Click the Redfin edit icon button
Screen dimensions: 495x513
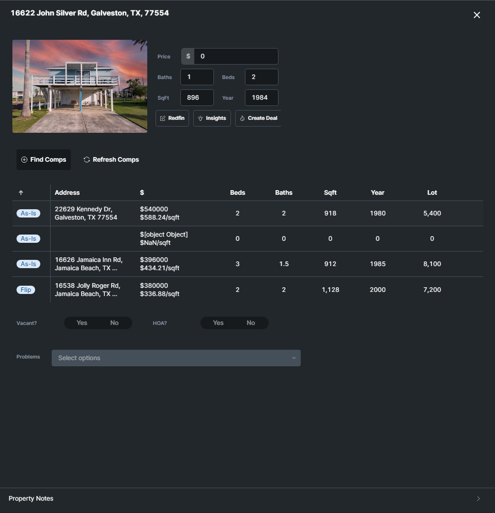tap(163, 118)
